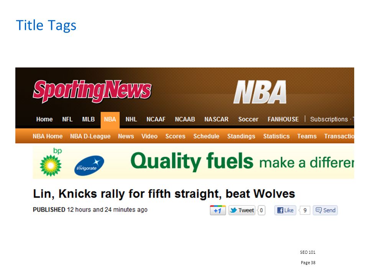
Task: Click the SEO 101 footer text
Action: pyautogui.click(x=308, y=252)
